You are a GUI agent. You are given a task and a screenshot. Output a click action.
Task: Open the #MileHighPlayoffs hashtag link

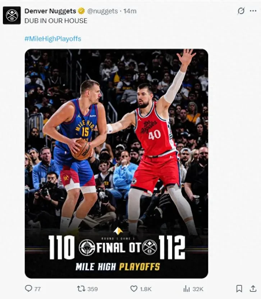53,39
